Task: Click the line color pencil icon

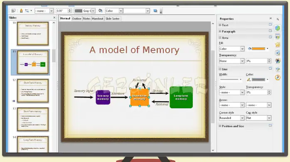Action: pyautogui.click(x=249, y=80)
